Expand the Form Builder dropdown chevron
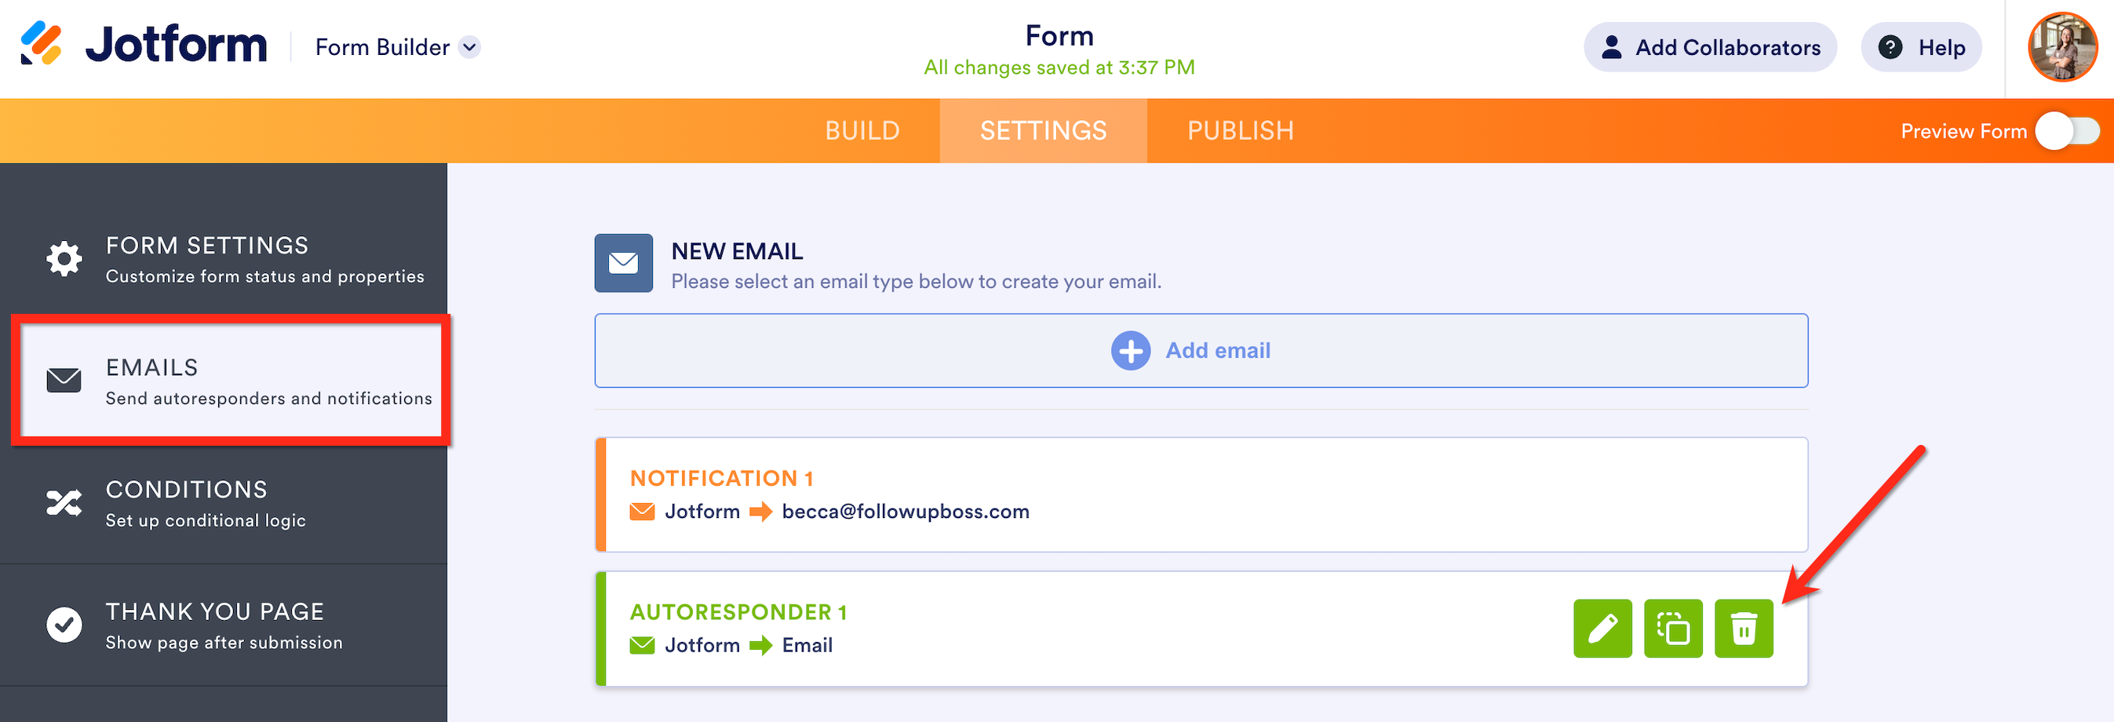This screenshot has height=722, width=2114. (x=469, y=48)
